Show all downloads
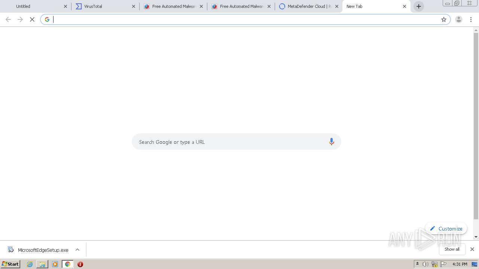479x269 pixels. pyautogui.click(x=452, y=249)
